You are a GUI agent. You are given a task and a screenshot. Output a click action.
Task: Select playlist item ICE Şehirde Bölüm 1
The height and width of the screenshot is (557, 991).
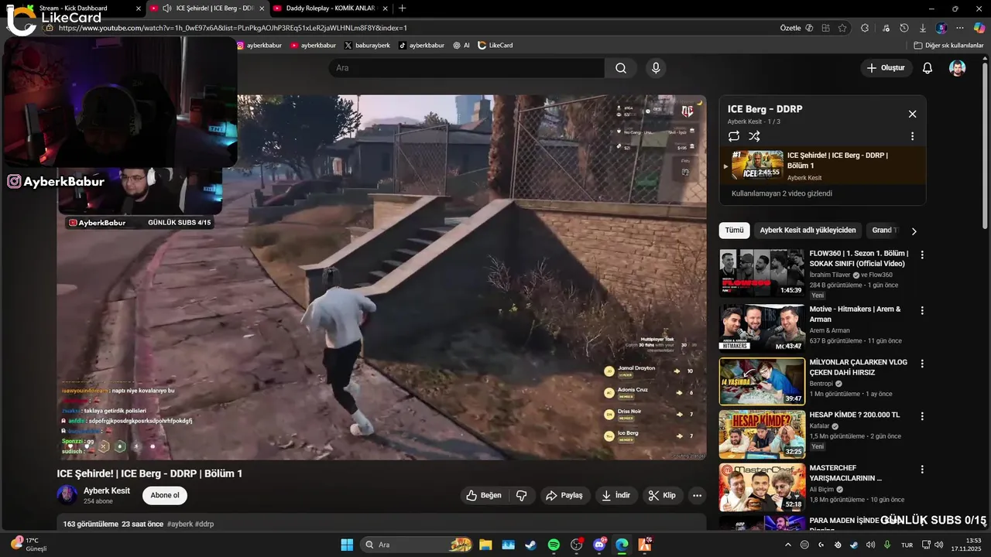(x=822, y=166)
